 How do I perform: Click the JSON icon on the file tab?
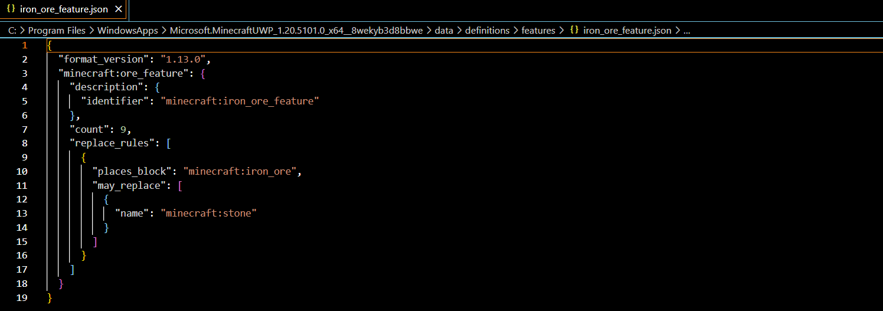[x=11, y=9]
